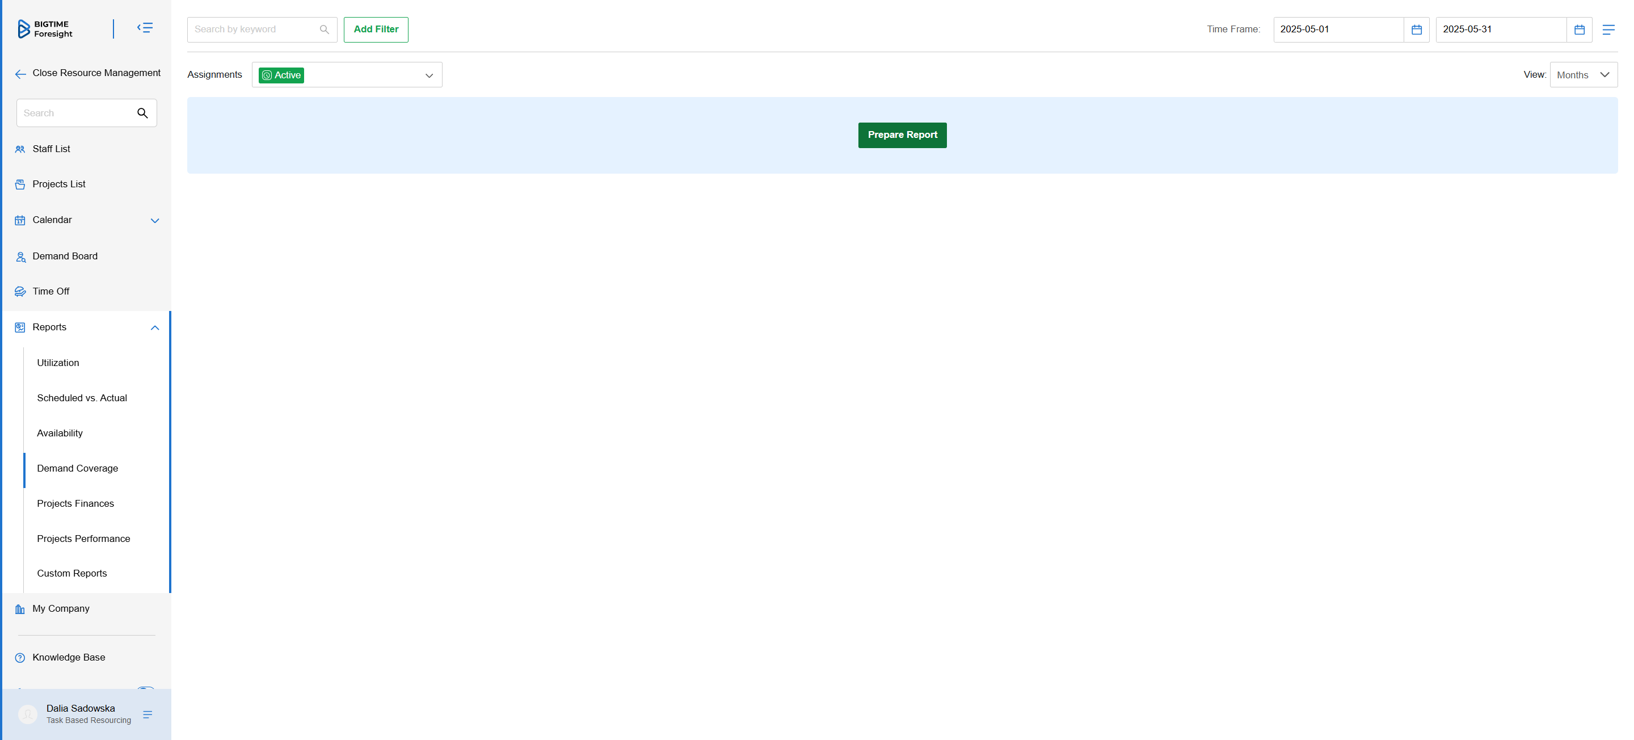Click the Knowledge Base question mark icon
The image size is (1634, 740).
pyautogui.click(x=20, y=658)
